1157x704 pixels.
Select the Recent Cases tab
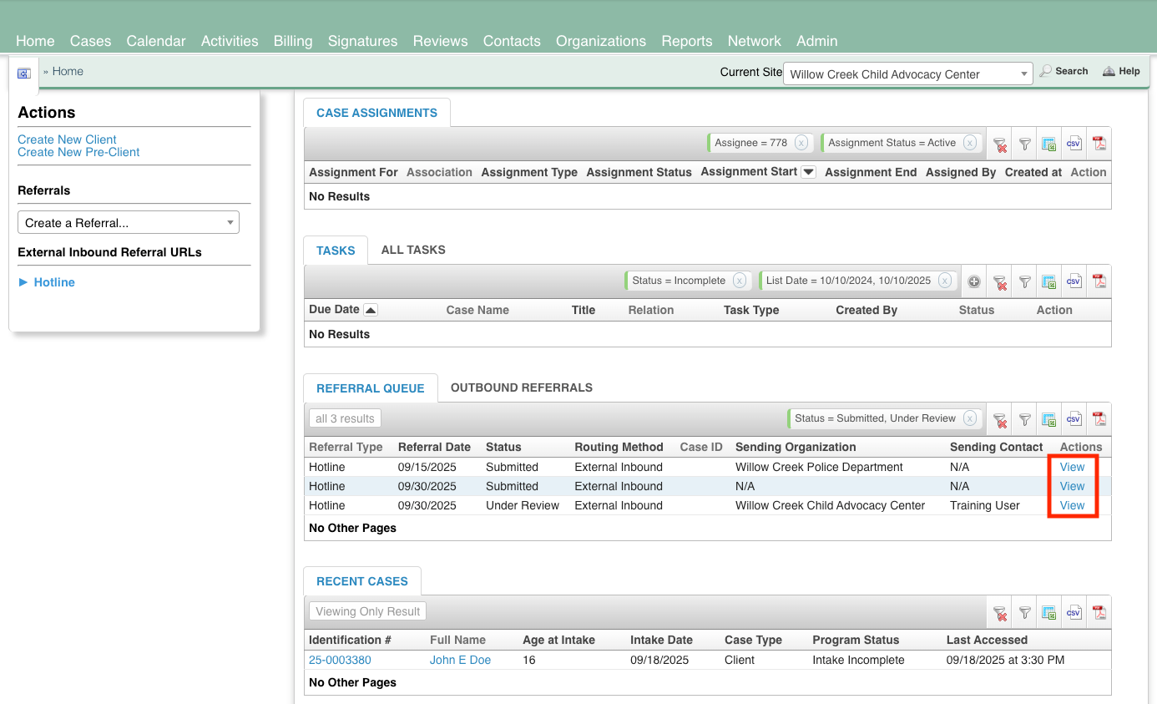[x=362, y=581]
